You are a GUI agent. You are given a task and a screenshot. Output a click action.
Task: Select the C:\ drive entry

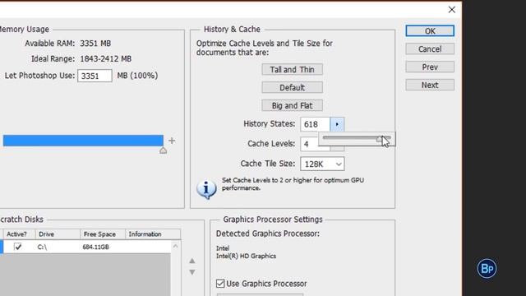coord(42,247)
